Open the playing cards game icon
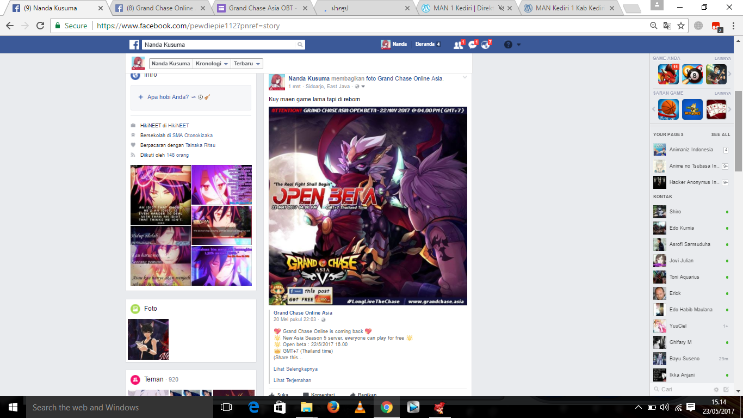 716,109
